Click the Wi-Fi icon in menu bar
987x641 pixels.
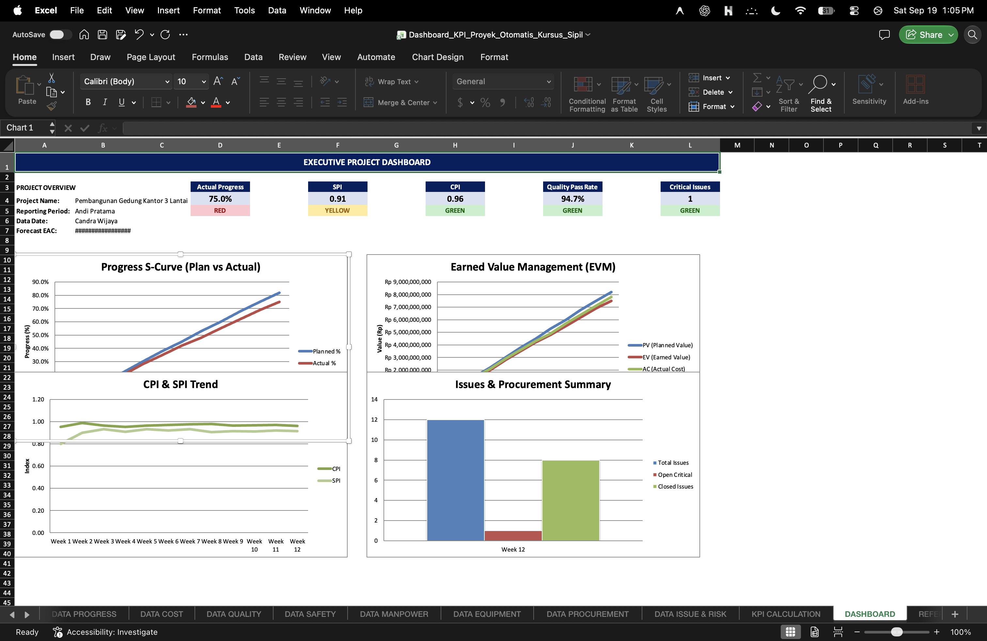click(x=800, y=10)
